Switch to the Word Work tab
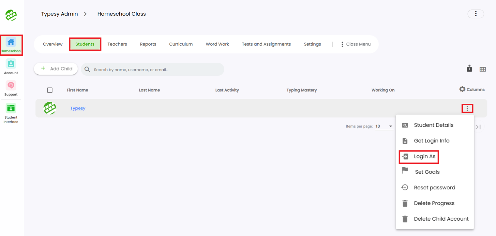 218,44
